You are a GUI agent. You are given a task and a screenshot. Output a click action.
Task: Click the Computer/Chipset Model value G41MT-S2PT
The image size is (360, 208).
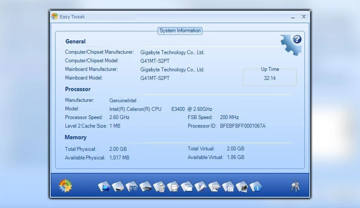click(155, 61)
